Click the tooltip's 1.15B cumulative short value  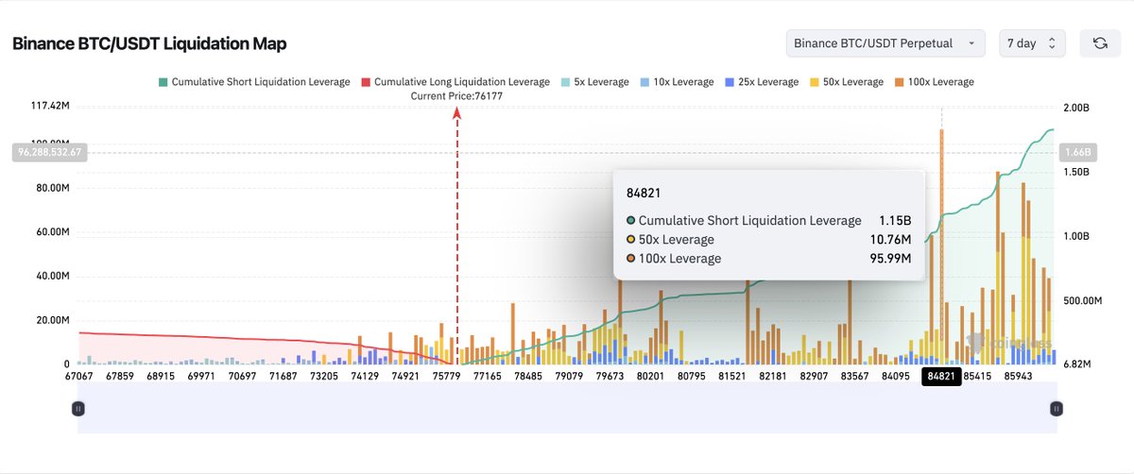pyautogui.click(x=895, y=220)
